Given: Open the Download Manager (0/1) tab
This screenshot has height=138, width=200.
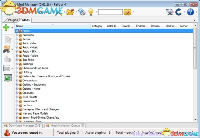Looking at the screenshot, I should 23,126.
